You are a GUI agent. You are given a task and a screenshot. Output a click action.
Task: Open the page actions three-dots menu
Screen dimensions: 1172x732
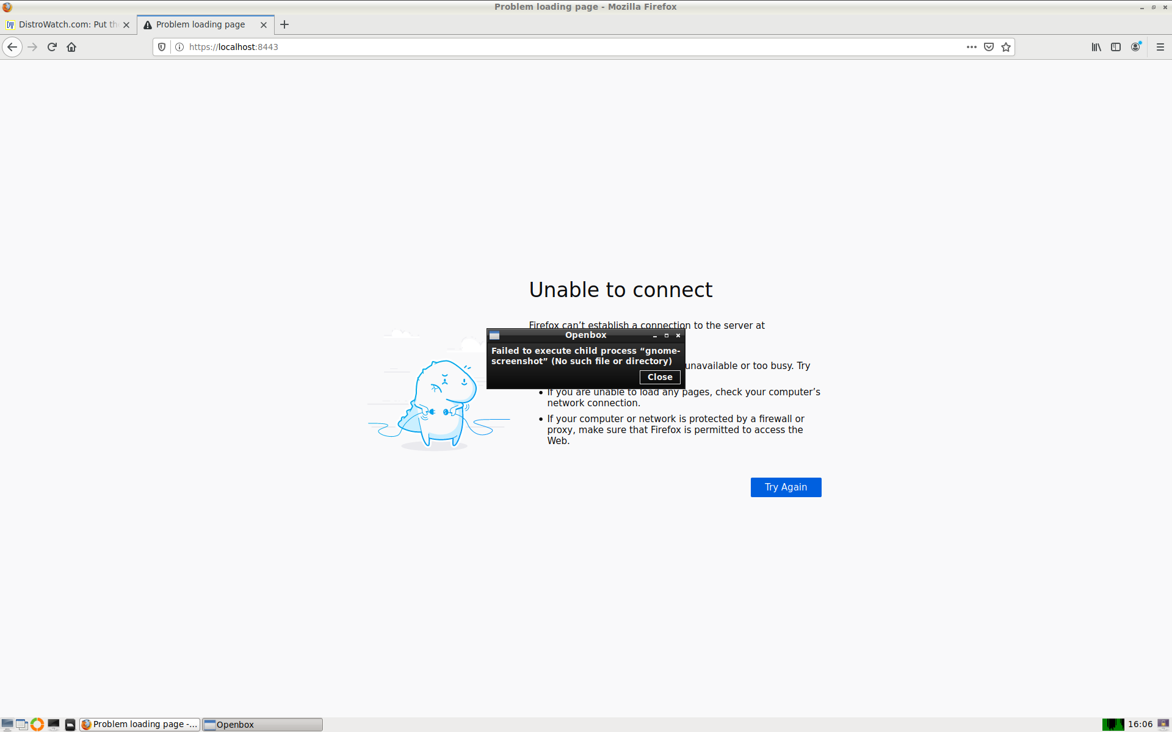(971, 47)
